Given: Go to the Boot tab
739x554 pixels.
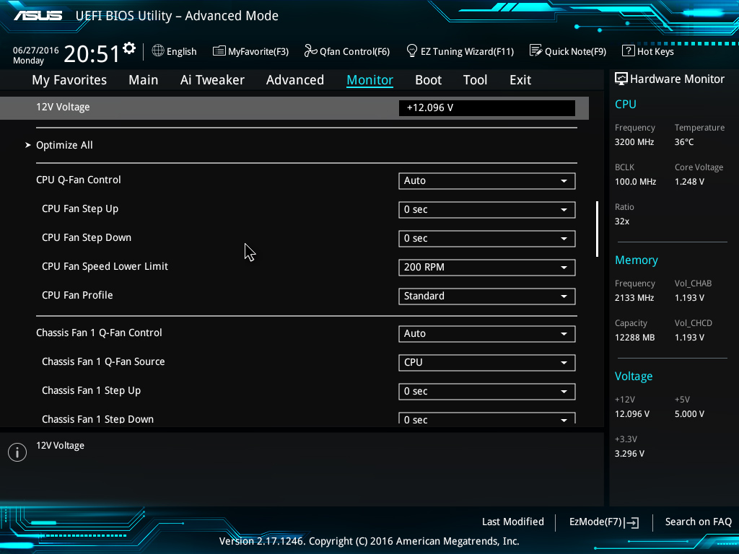Looking at the screenshot, I should (428, 80).
